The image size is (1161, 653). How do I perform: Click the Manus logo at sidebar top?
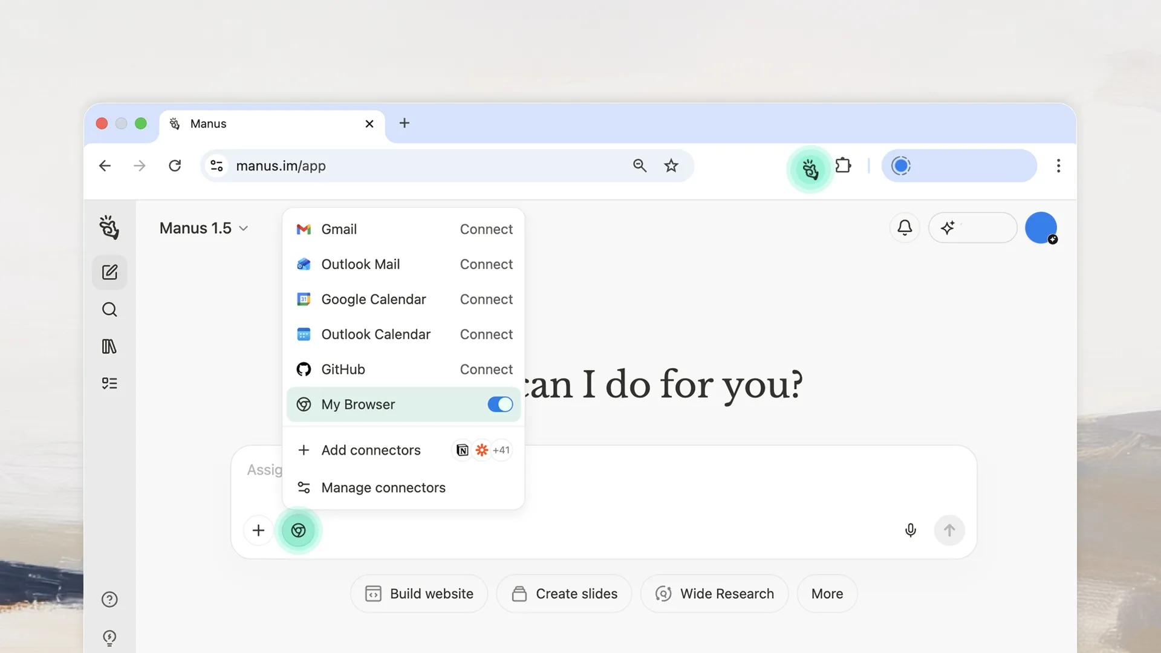coord(109,228)
